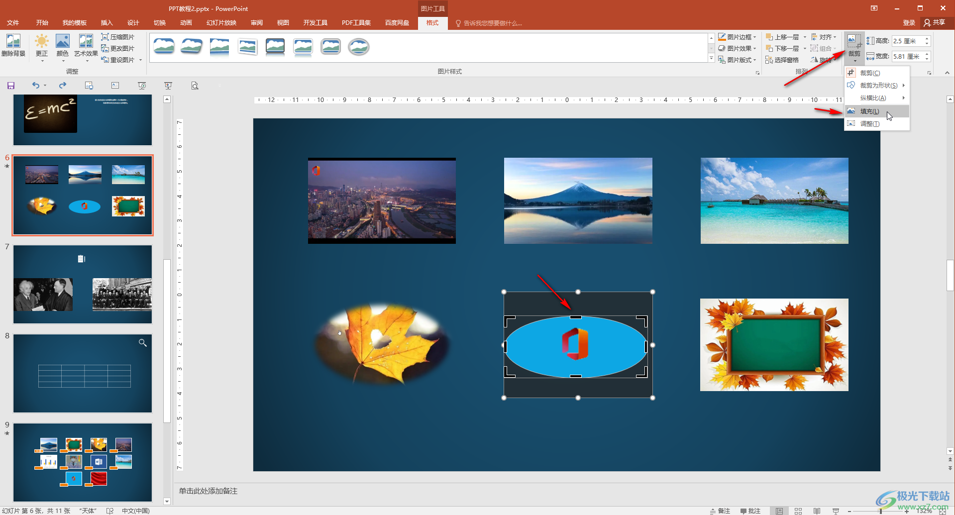Open the File (文件) tab
Image resolution: width=955 pixels, height=515 pixels.
[x=13, y=23]
